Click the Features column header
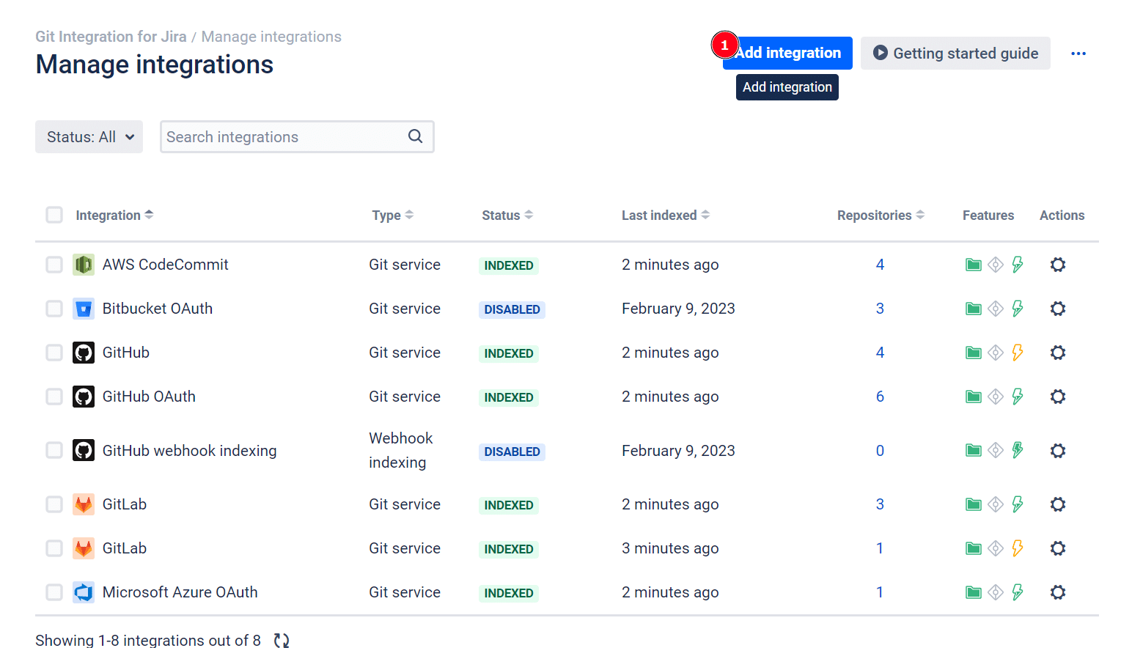The width and height of the screenshot is (1121, 648). [988, 215]
